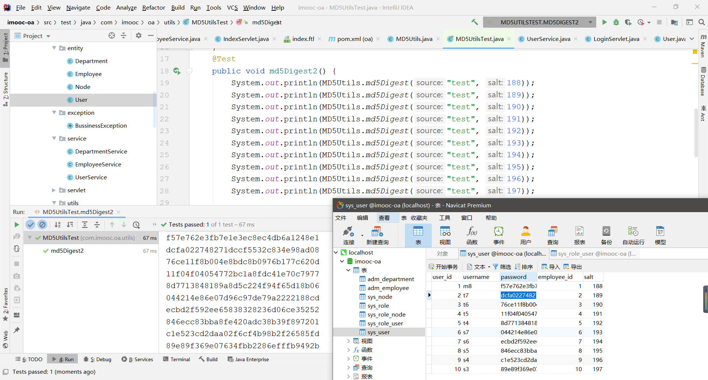Click password cell dcfa0227482

(518, 295)
